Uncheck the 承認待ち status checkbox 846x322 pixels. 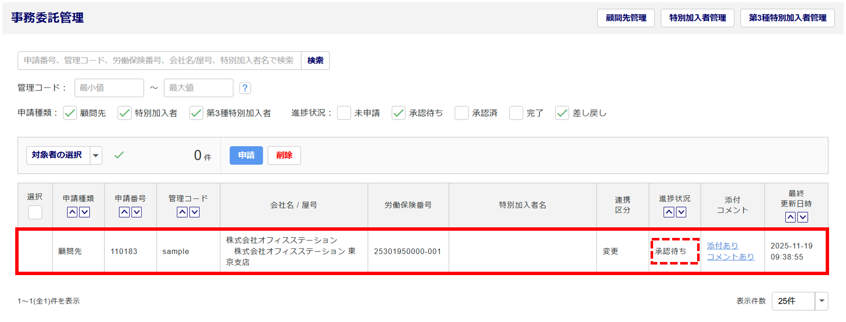point(398,113)
